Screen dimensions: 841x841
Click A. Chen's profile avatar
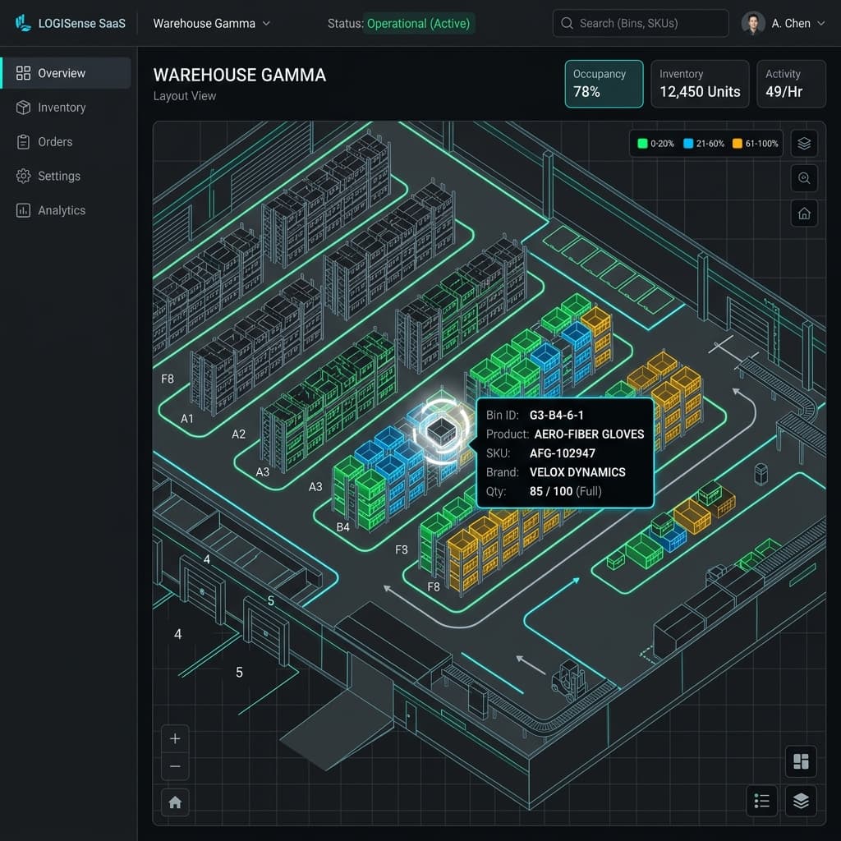pos(753,23)
